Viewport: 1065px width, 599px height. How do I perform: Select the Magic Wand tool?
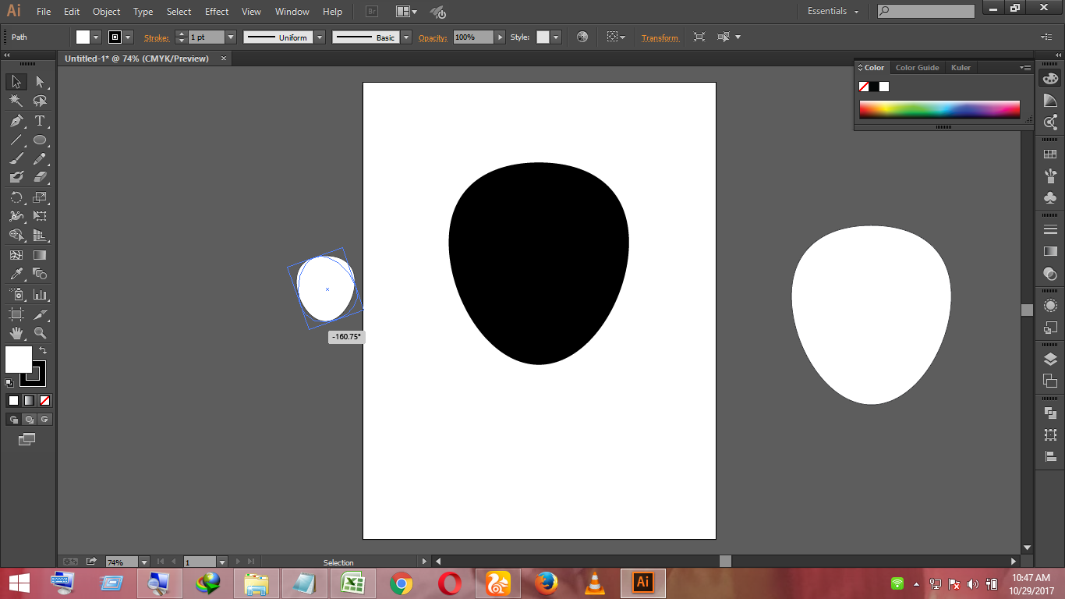(x=16, y=101)
